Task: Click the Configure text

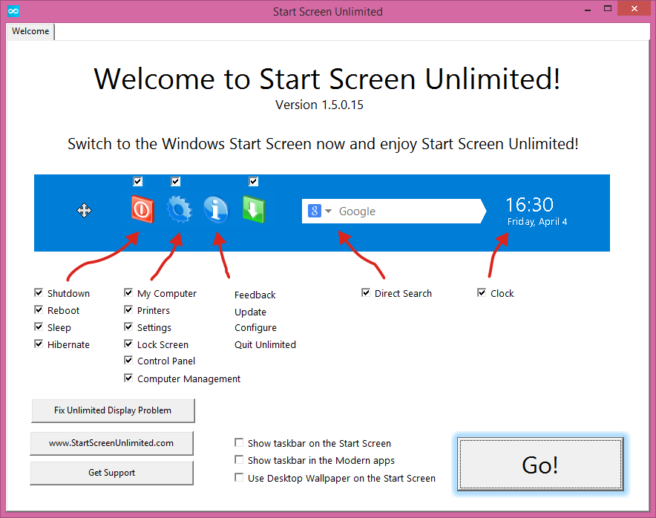Action: [255, 328]
